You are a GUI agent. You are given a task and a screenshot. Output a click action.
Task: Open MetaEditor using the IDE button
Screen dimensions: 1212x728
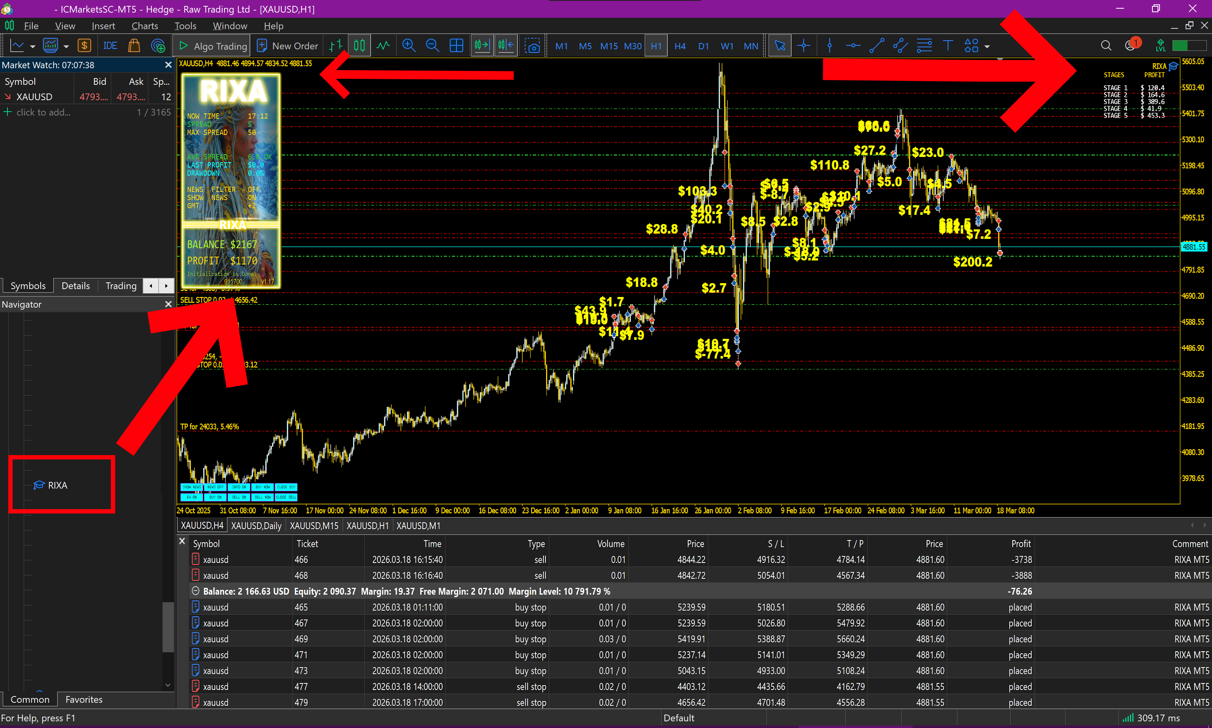pos(110,46)
